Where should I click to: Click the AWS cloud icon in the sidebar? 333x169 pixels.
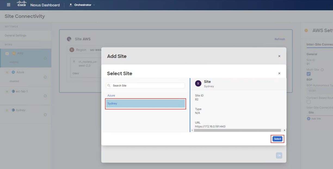(14, 53)
